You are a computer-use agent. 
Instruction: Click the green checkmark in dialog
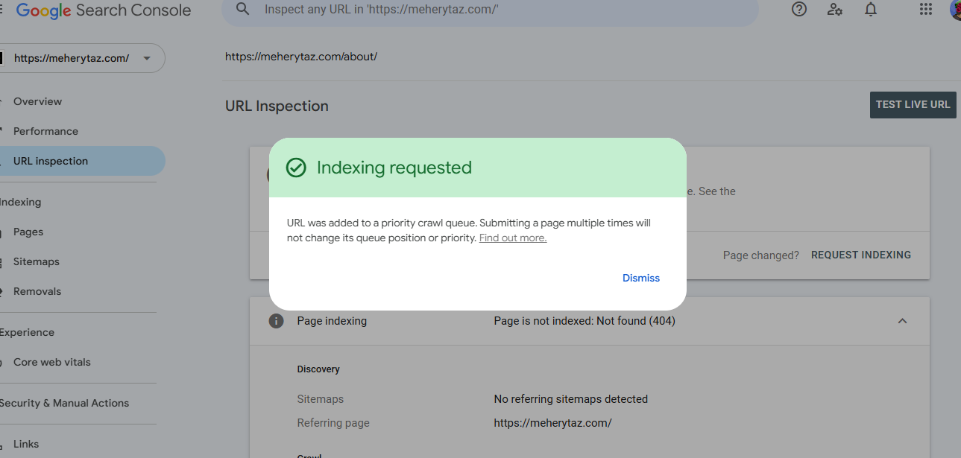(x=296, y=168)
